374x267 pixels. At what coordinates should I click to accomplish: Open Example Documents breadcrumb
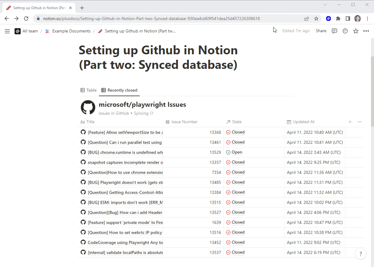coord(68,31)
